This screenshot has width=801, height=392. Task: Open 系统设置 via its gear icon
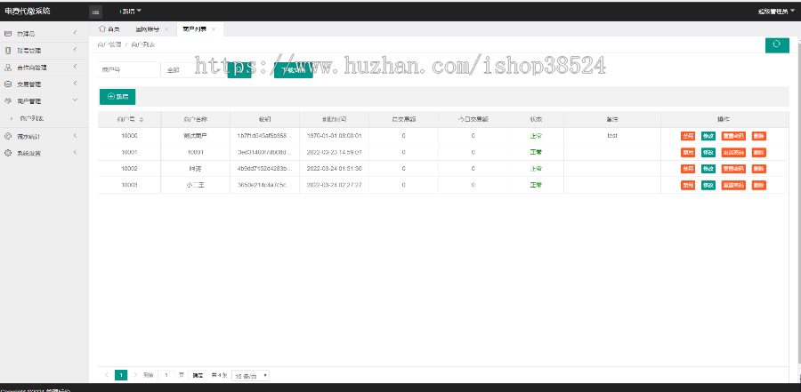click(8, 153)
